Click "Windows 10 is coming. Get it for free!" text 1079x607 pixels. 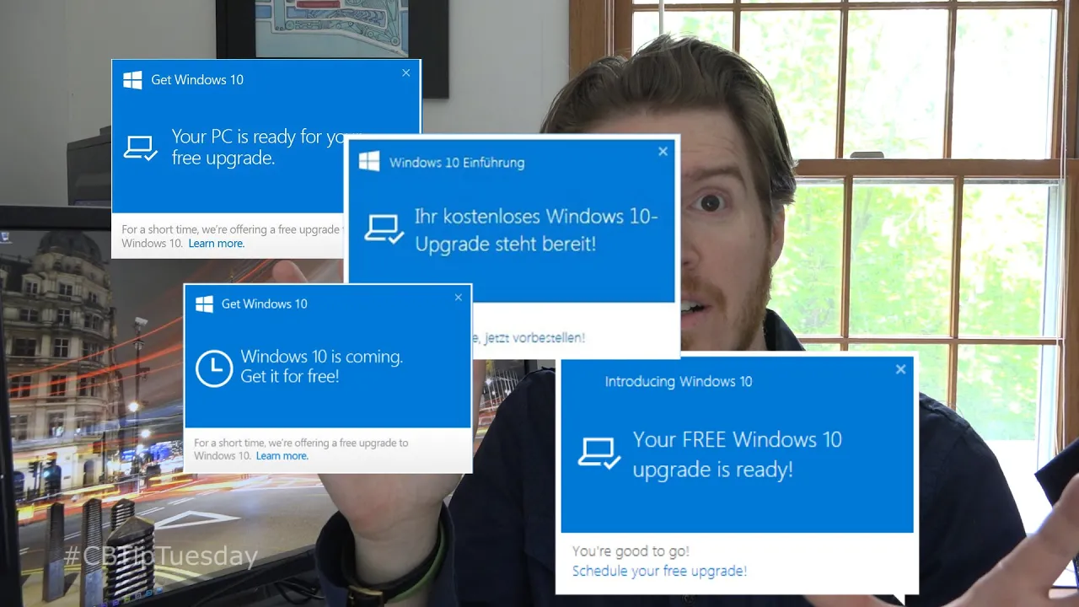[x=322, y=367]
